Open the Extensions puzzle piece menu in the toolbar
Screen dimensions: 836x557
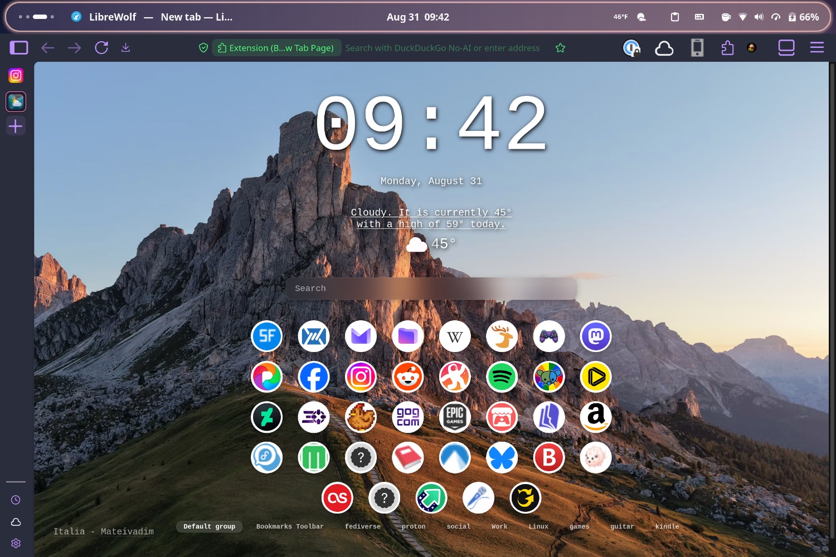pos(727,48)
